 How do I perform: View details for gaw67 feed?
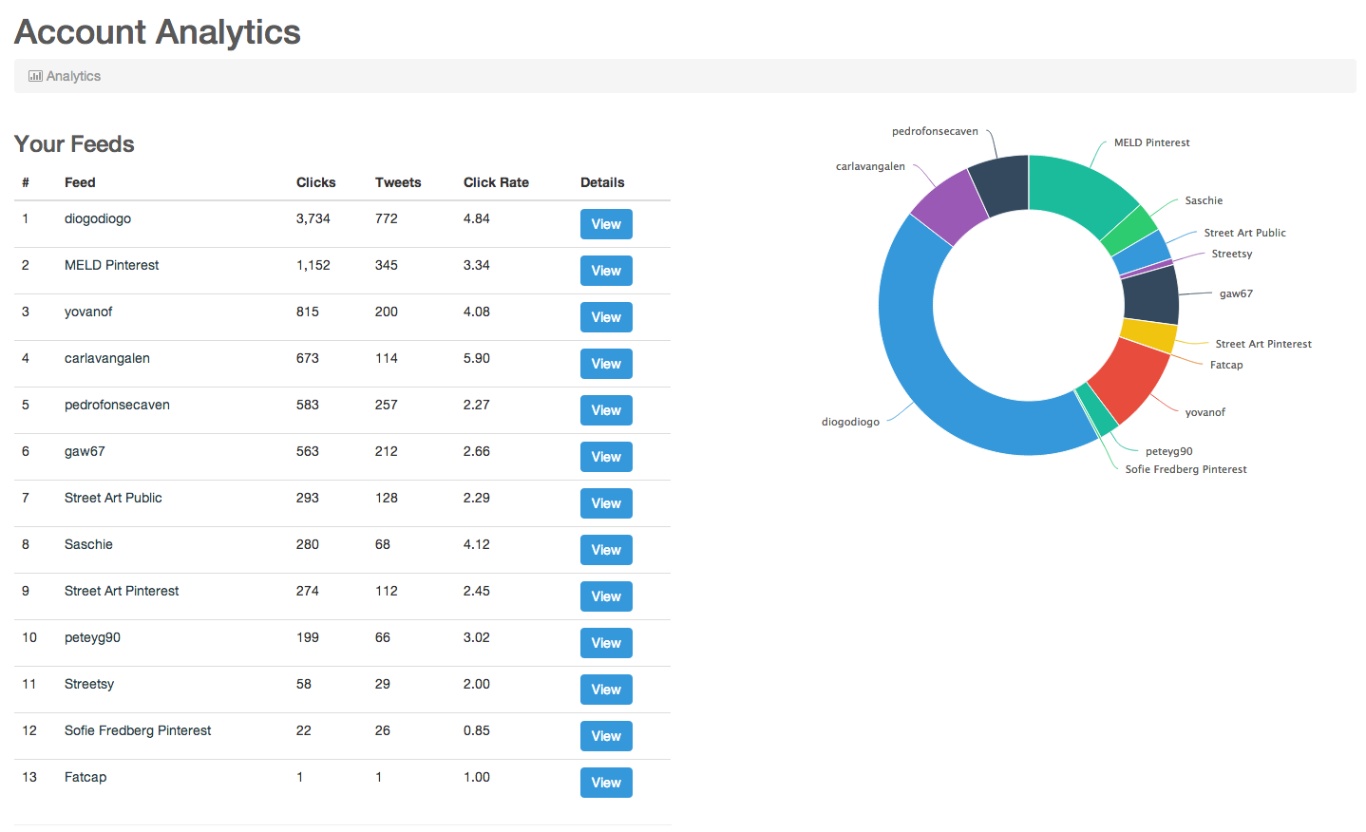[605, 457]
